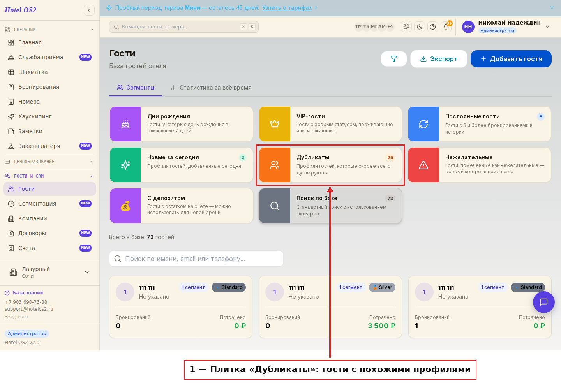
Task: Click the 3 500 ₽ spent value
Action: tap(381, 326)
